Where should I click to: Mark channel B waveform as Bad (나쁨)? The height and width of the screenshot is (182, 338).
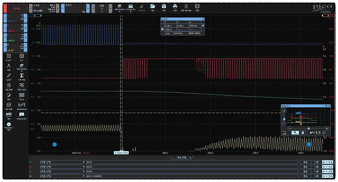[316, 167]
